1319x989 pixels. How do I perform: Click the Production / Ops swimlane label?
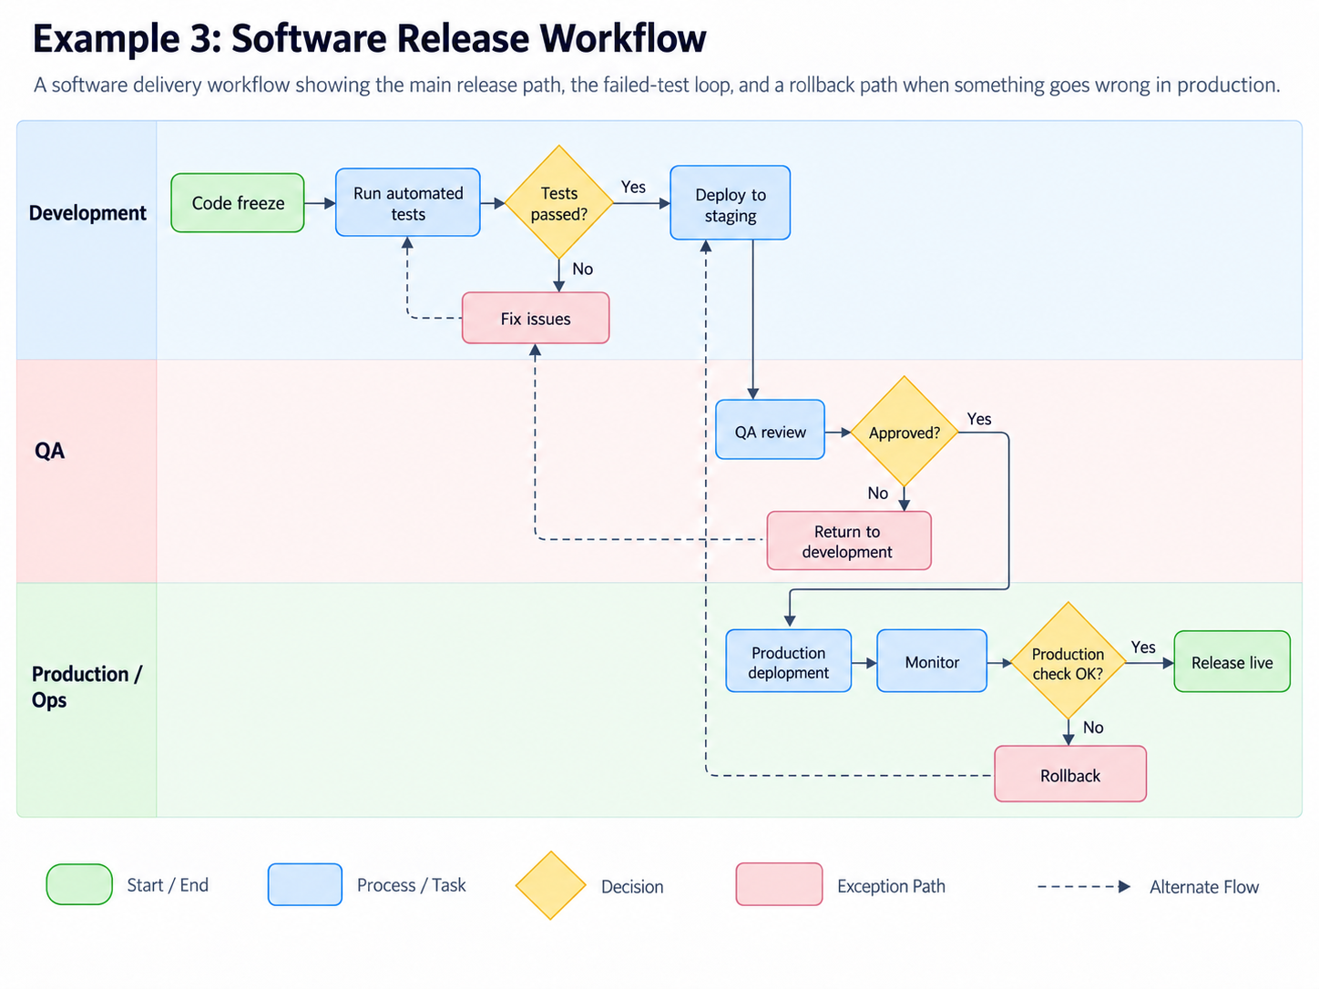click(87, 687)
